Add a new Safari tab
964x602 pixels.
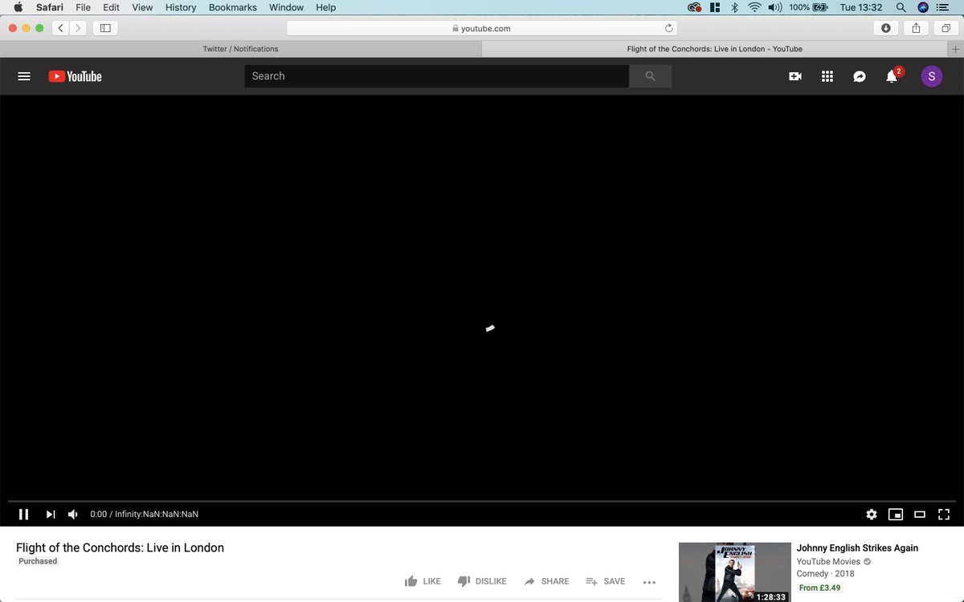coord(955,49)
